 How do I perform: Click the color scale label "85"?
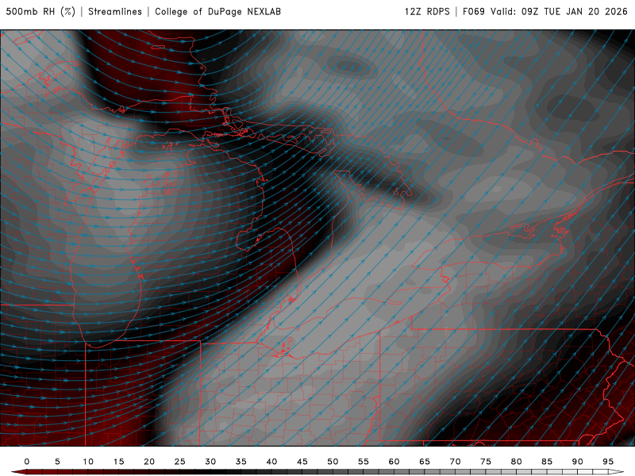pos(547,462)
